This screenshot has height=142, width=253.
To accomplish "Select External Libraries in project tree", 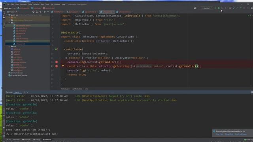I will click(17, 73).
